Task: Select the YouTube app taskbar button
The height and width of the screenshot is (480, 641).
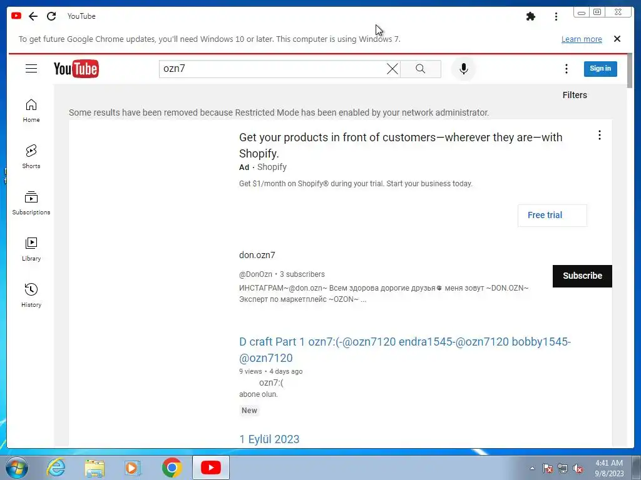Action: pos(211,467)
